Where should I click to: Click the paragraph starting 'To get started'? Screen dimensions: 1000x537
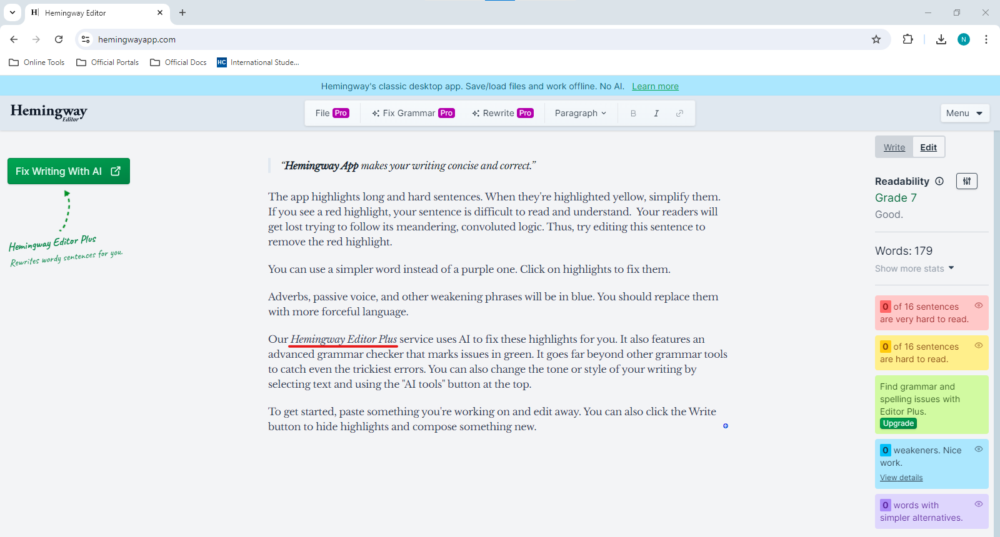click(492, 419)
